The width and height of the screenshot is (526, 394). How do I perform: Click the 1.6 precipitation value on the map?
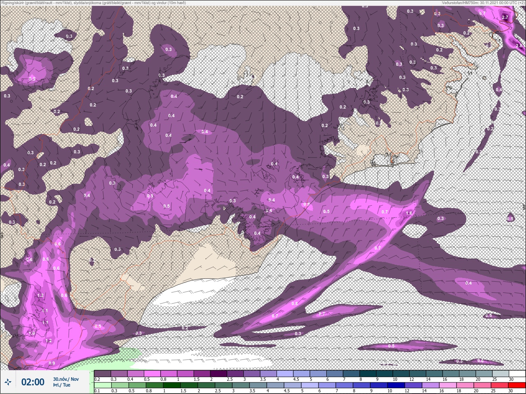[x=409, y=213]
